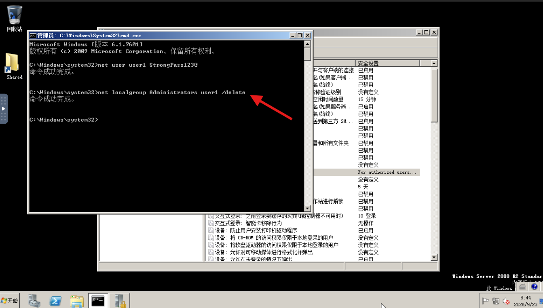Click the '5 天' setting value
Screen dimensions: 543x308
(x=363, y=187)
